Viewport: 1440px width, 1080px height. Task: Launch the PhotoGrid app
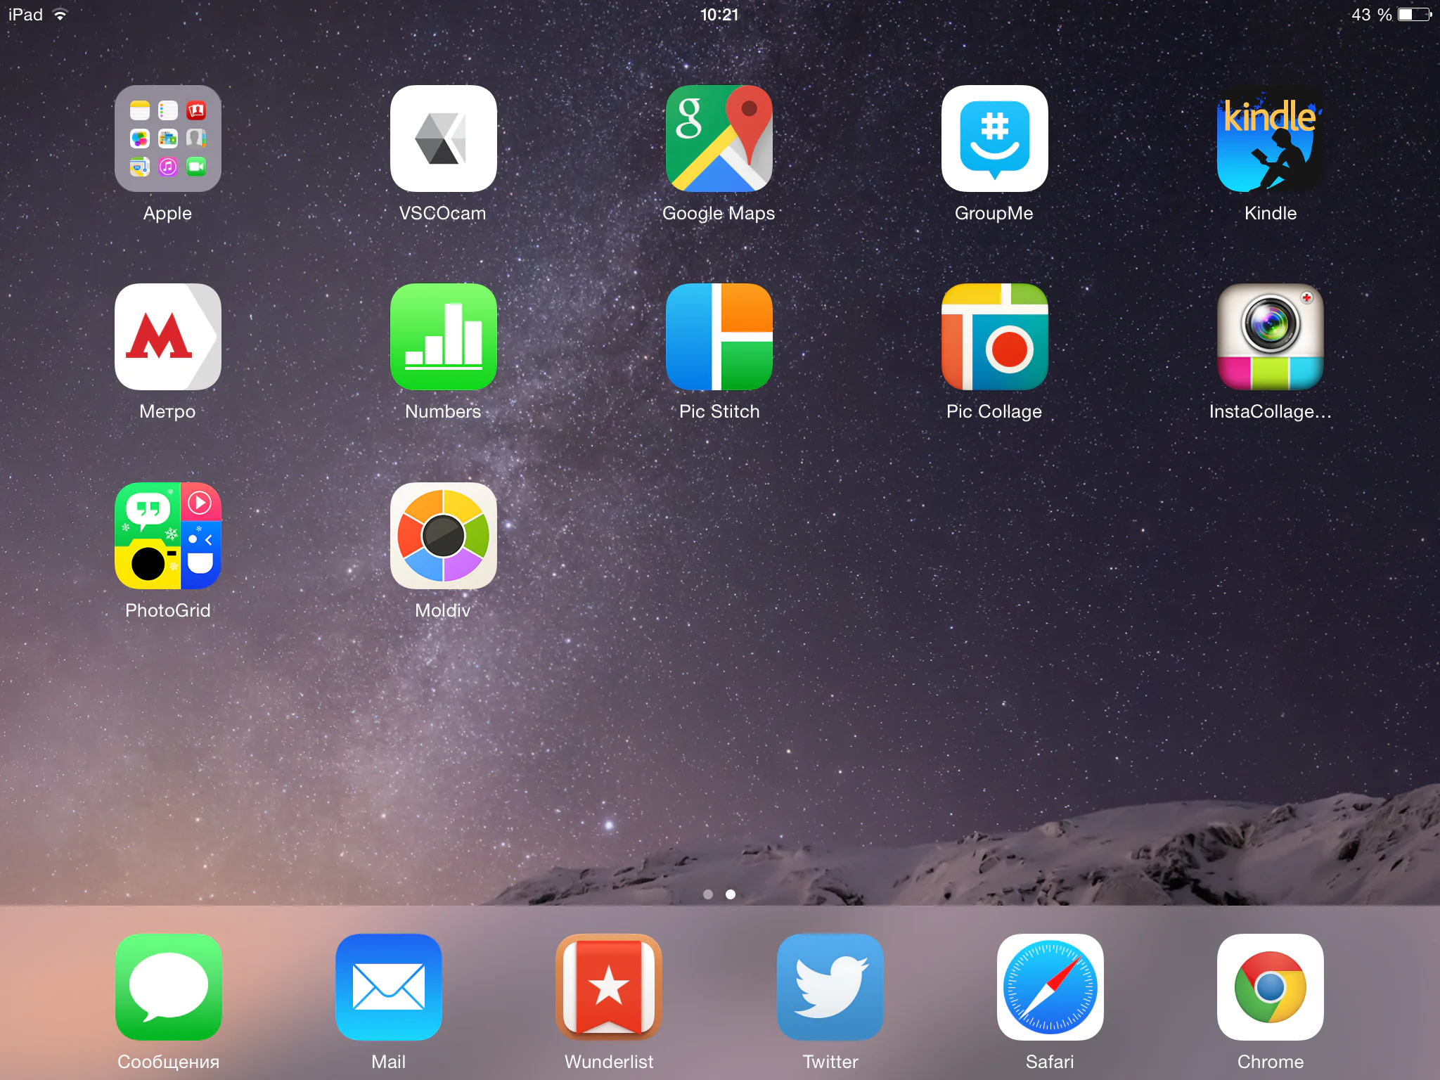coord(167,536)
